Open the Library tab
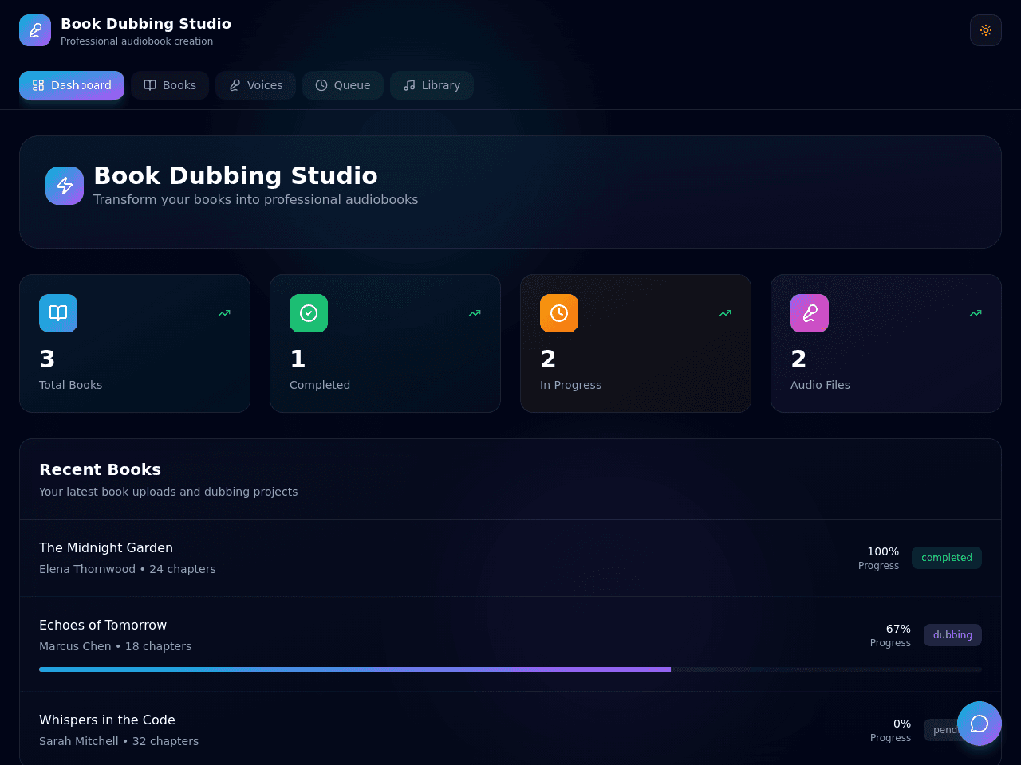Screen dimensions: 1021x765 pyautogui.click(x=432, y=85)
